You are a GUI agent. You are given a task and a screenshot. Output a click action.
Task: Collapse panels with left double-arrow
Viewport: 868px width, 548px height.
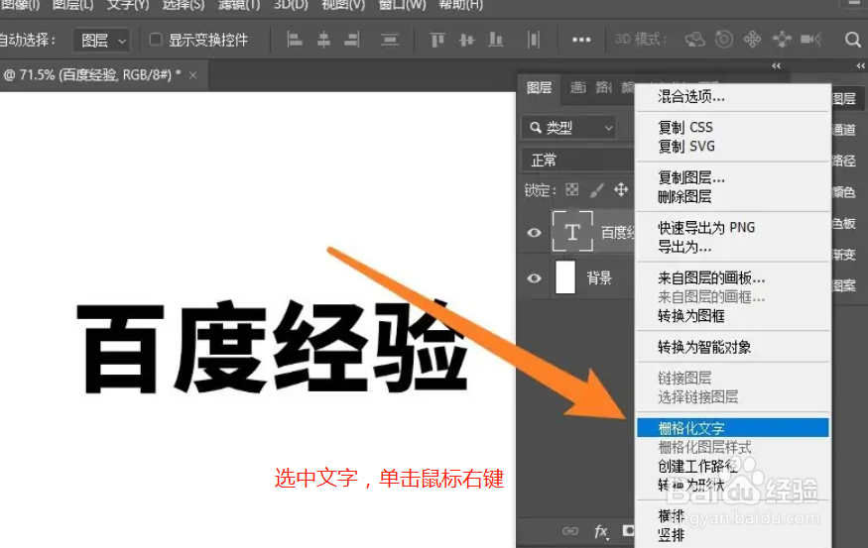click(776, 65)
